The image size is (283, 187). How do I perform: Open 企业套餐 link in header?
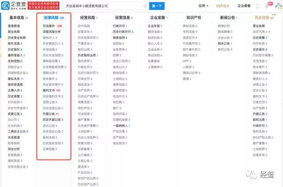coord(244,6)
